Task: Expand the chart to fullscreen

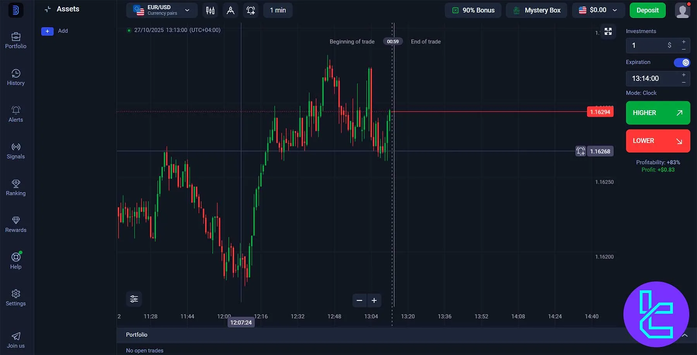Action: 608,31
